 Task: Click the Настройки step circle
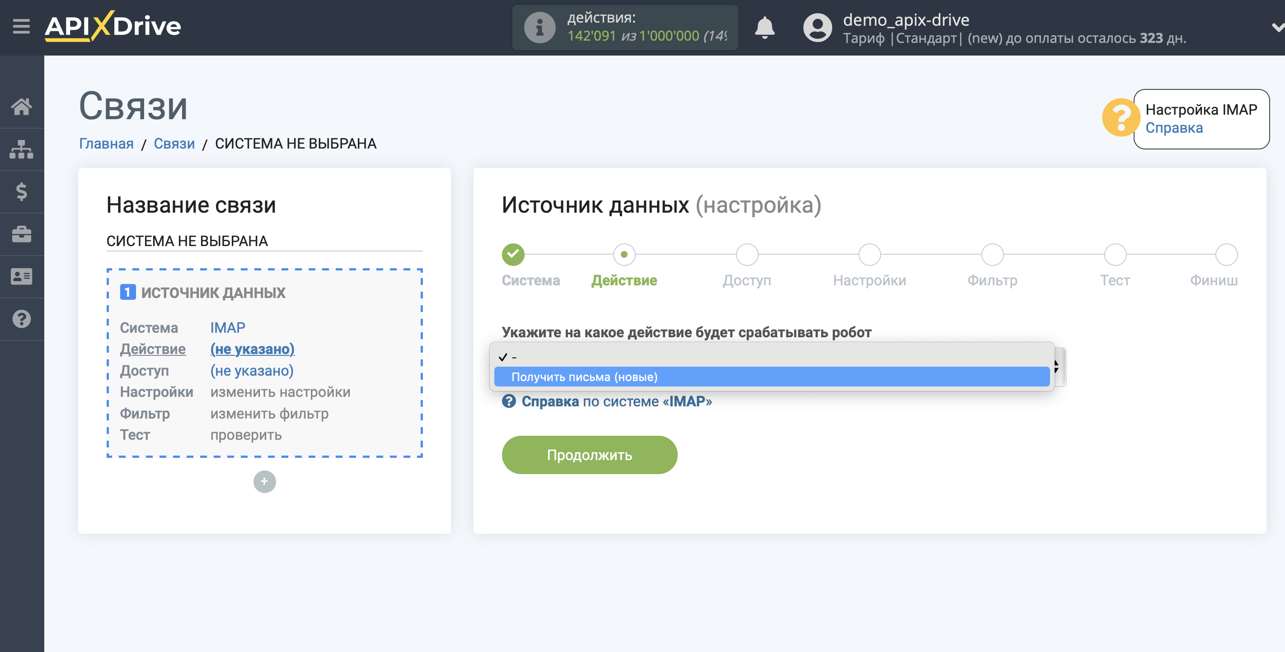click(x=869, y=254)
